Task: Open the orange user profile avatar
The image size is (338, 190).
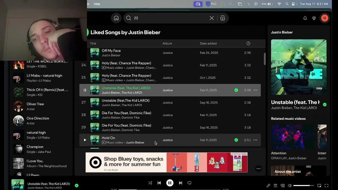Action: click(x=325, y=18)
